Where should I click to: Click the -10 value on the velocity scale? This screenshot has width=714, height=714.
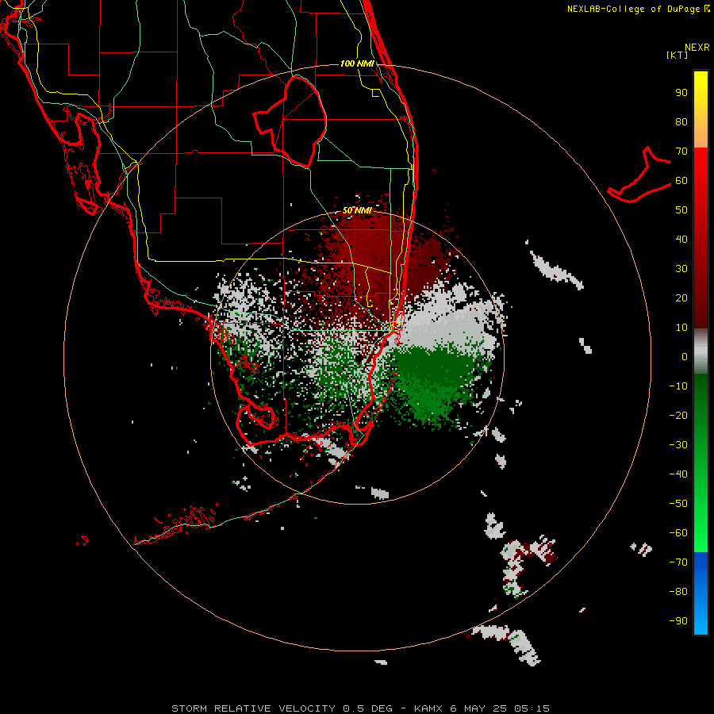(x=678, y=386)
